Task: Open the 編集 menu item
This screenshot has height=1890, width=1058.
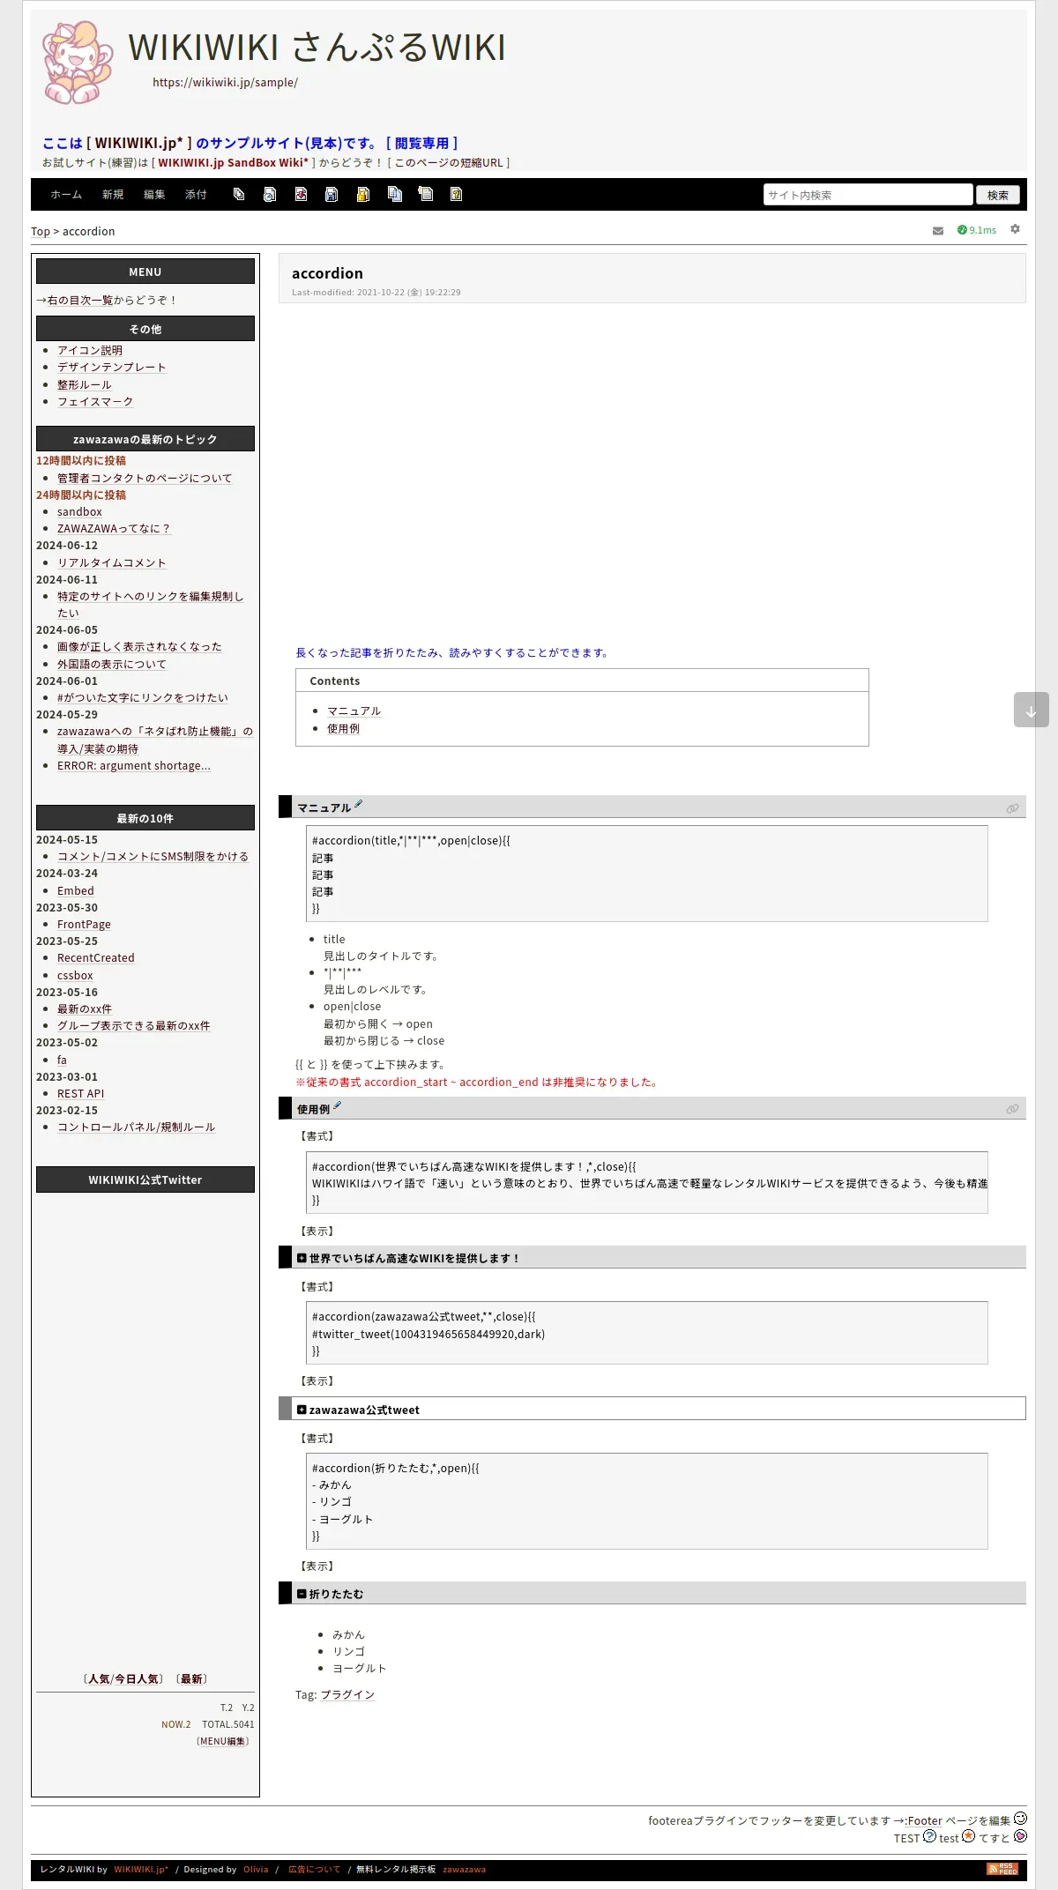Action: tap(154, 195)
